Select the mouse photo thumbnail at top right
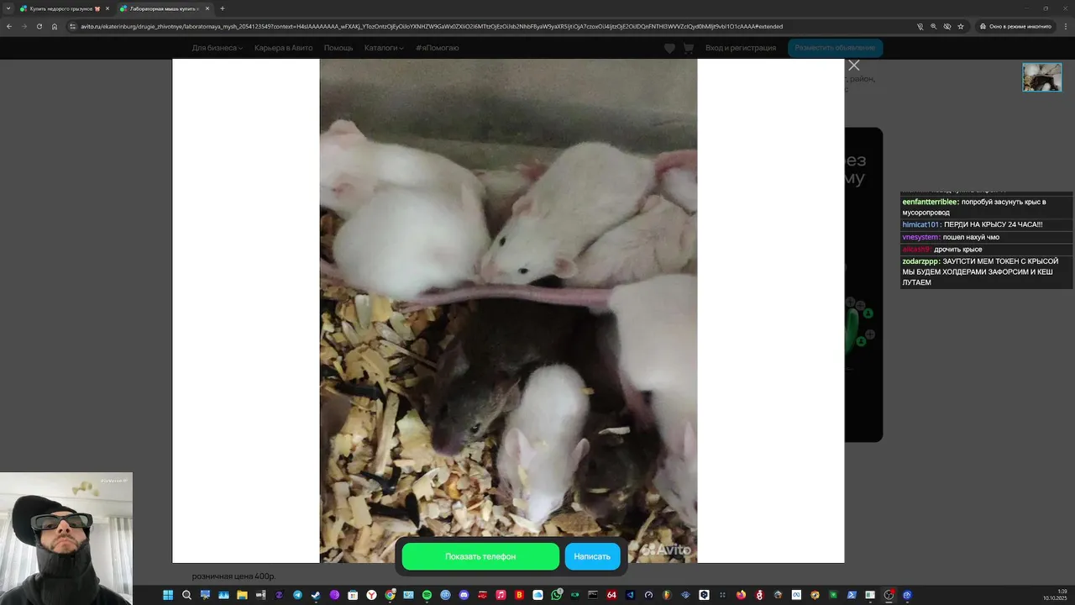The image size is (1075, 605). click(1042, 77)
